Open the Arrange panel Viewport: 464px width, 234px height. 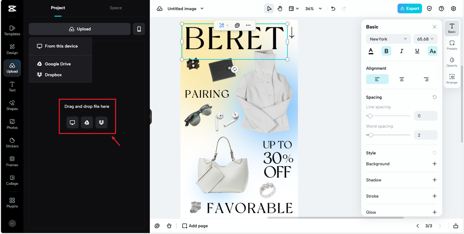[x=452, y=79]
